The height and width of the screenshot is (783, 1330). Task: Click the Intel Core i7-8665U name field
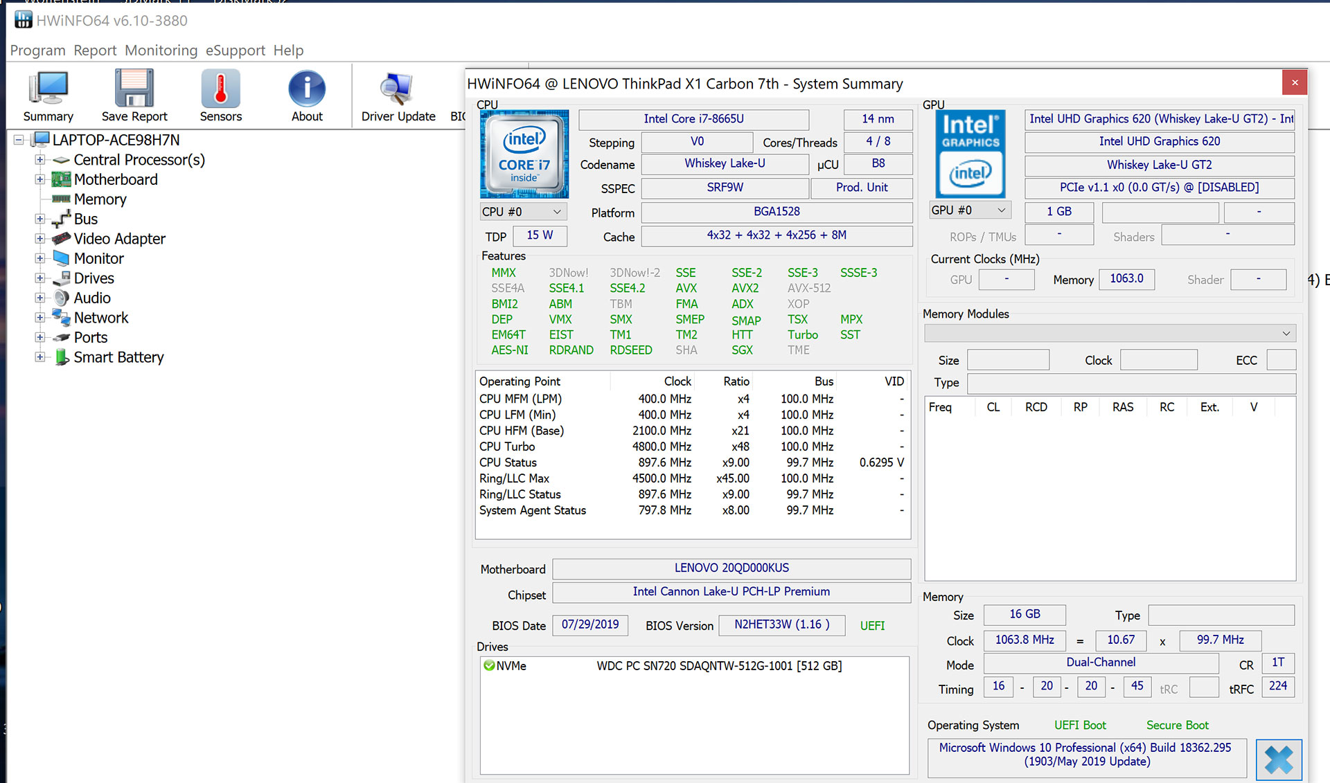pyautogui.click(x=693, y=119)
